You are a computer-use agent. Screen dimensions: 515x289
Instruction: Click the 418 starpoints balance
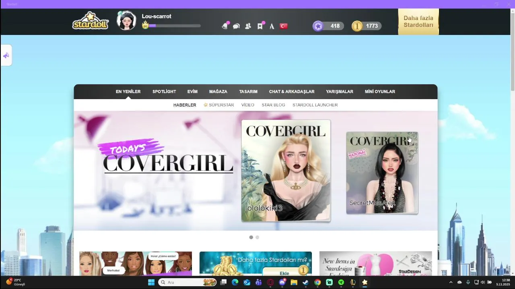pos(335,26)
